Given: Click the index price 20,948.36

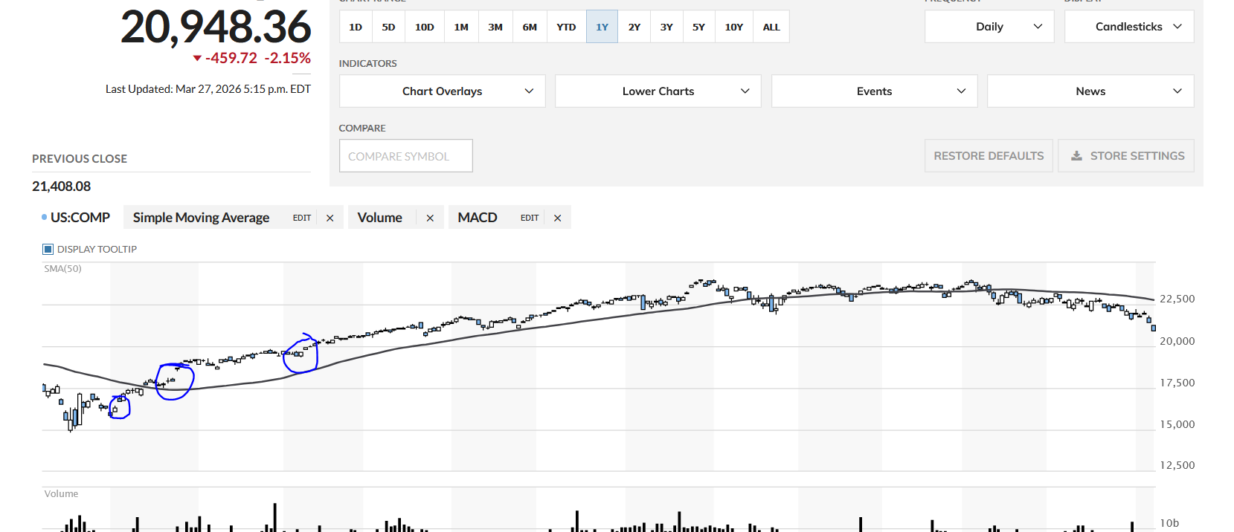Looking at the screenshot, I should pyautogui.click(x=216, y=27).
